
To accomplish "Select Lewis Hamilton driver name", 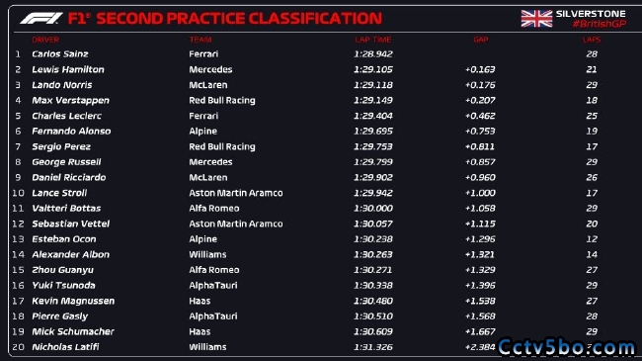I will point(68,70).
